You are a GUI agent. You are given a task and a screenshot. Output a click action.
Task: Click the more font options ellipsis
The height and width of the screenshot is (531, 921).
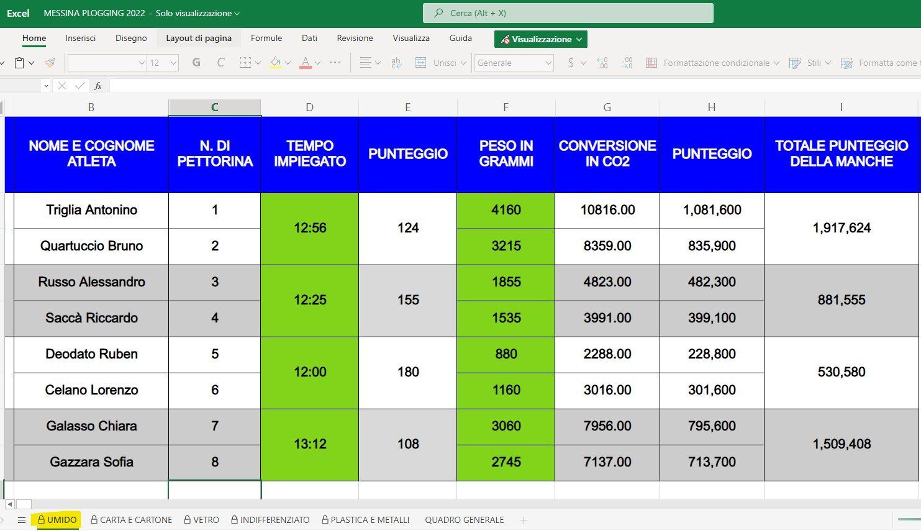(x=335, y=63)
